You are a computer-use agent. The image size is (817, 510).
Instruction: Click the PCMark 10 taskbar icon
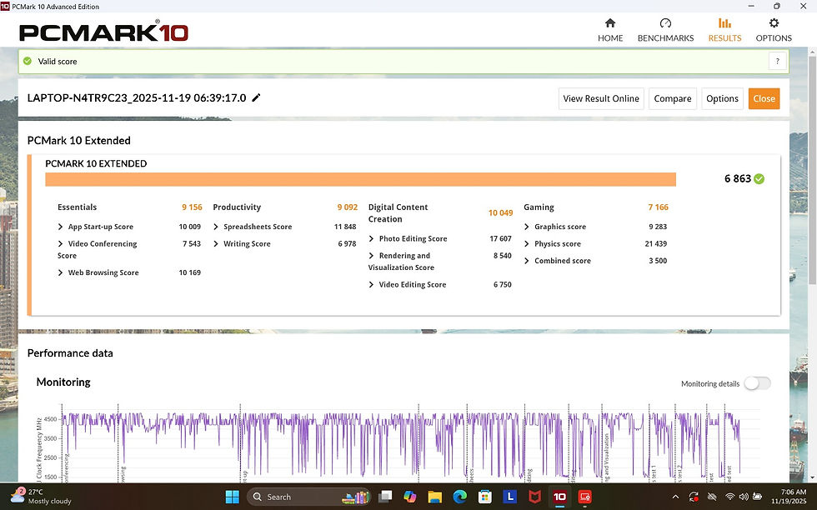tap(560, 497)
